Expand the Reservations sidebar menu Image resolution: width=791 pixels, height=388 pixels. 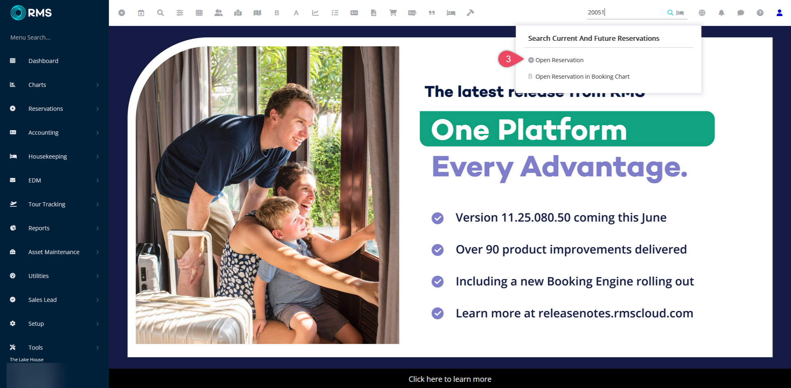tap(54, 109)
